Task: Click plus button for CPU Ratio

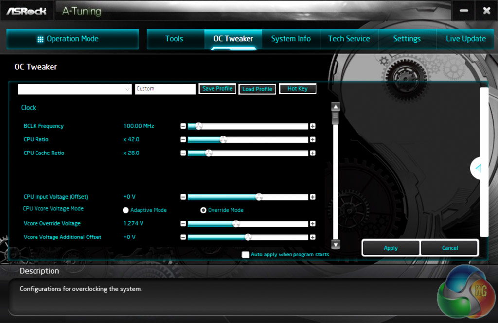Action: click(313, 139)
